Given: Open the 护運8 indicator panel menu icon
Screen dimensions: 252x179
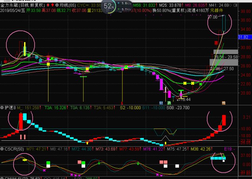Looking at the screenshot, I should (x=2, y=107).
